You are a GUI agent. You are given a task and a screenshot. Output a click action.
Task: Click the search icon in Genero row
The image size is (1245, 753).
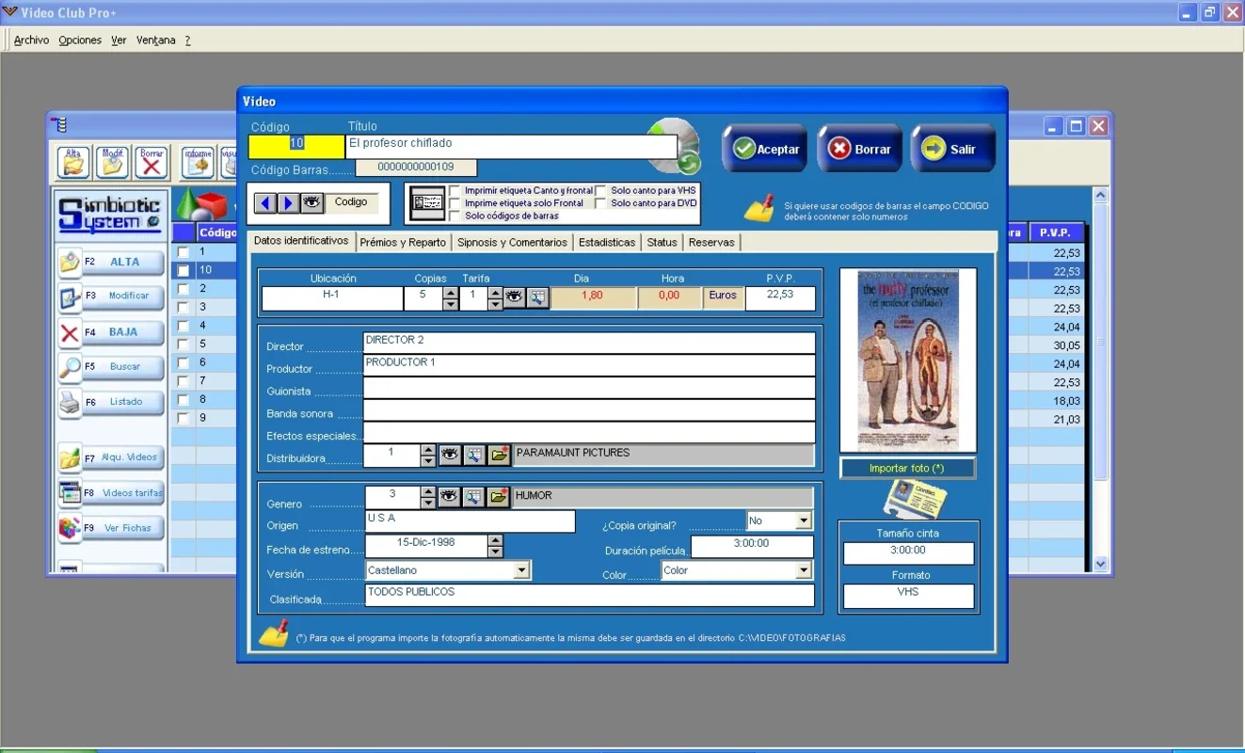point(474,497)
